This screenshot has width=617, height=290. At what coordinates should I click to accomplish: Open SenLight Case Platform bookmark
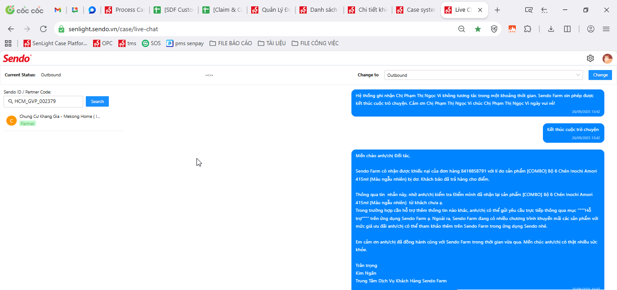coord(55,43)
